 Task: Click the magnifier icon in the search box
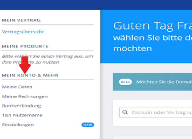pos(125,112)
